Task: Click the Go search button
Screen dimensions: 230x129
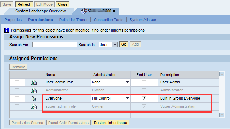Action: coord(124,44)
